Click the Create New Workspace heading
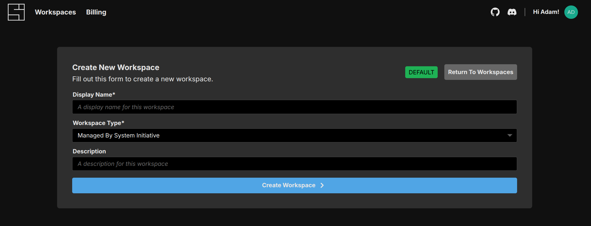Viewport: 591px width, 226px height. [116, 67]
